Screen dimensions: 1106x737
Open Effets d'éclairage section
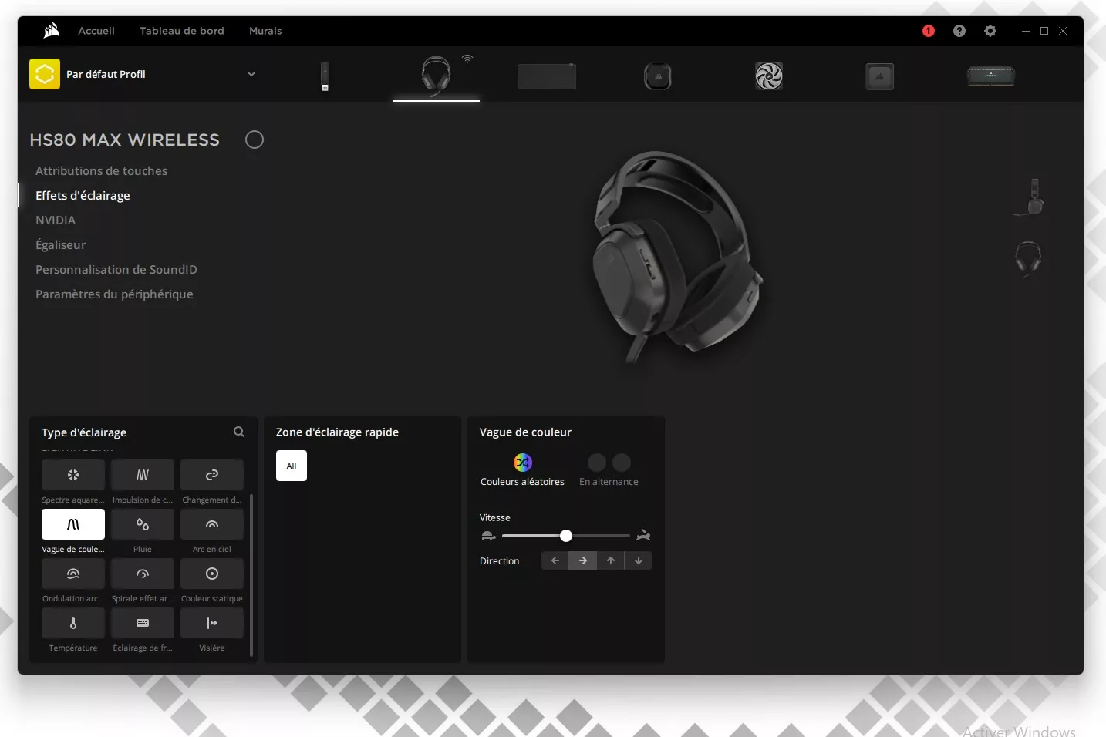pyautogui.click(x=83, y=196)
